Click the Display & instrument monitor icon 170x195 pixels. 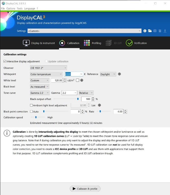pos(26,43)
